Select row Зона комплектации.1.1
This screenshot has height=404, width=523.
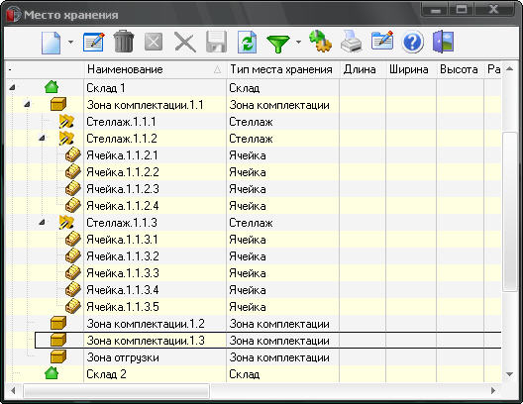tap(254, 105)
